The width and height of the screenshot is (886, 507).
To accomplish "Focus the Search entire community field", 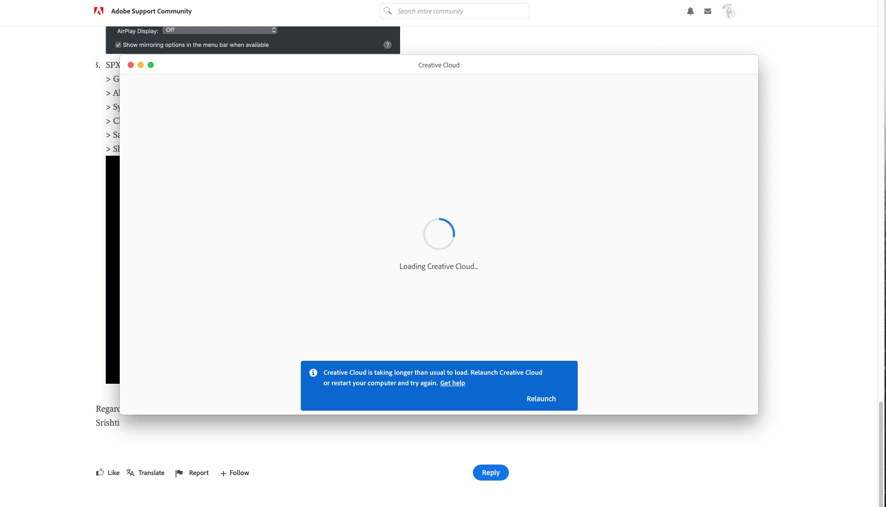I will (454, 11).
